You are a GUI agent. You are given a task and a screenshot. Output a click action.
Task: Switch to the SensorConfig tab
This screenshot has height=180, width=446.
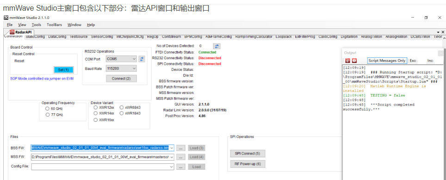point(102,37)
